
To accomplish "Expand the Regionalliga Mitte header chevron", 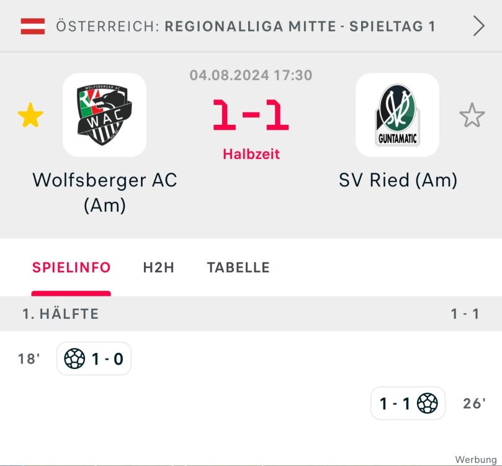I will 478,26.
